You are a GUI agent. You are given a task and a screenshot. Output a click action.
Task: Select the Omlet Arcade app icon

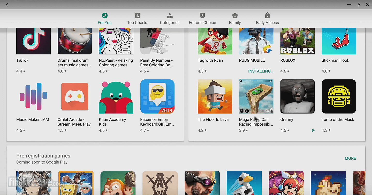point(75,96)
